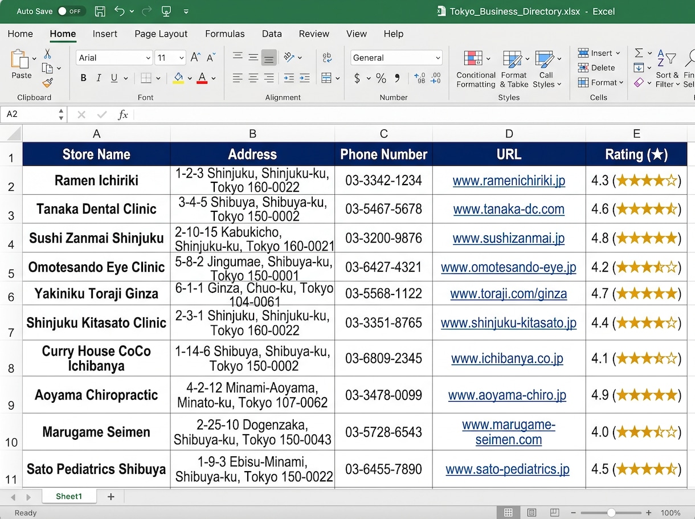Increase decimal places

[420, 78]
